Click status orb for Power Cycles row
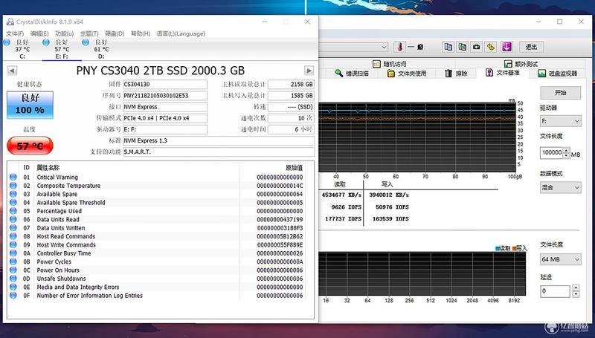 pyautogui.click(x=13, y=261)
